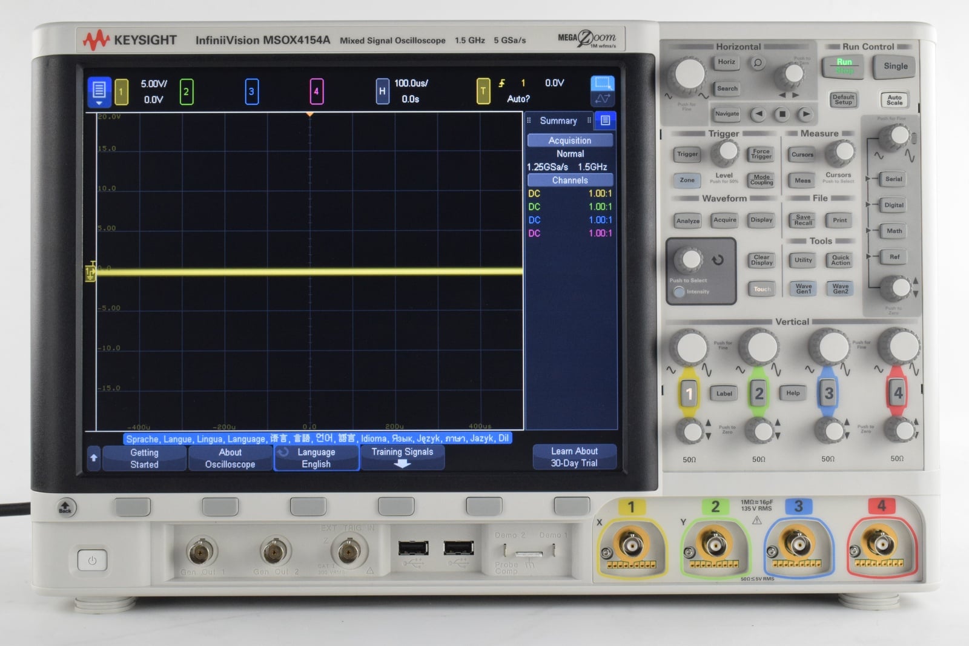
Task: Push the horizontal scale knob
Action: point(689,74)
